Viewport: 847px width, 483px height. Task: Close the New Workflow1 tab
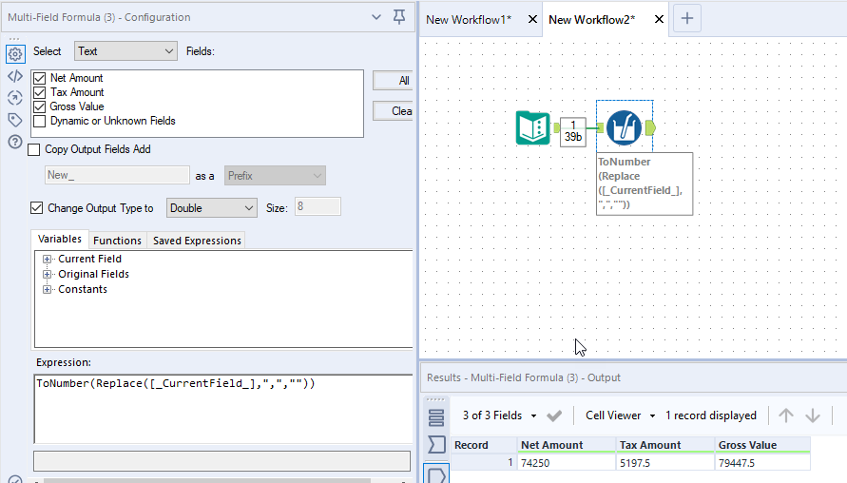(532, 19)
